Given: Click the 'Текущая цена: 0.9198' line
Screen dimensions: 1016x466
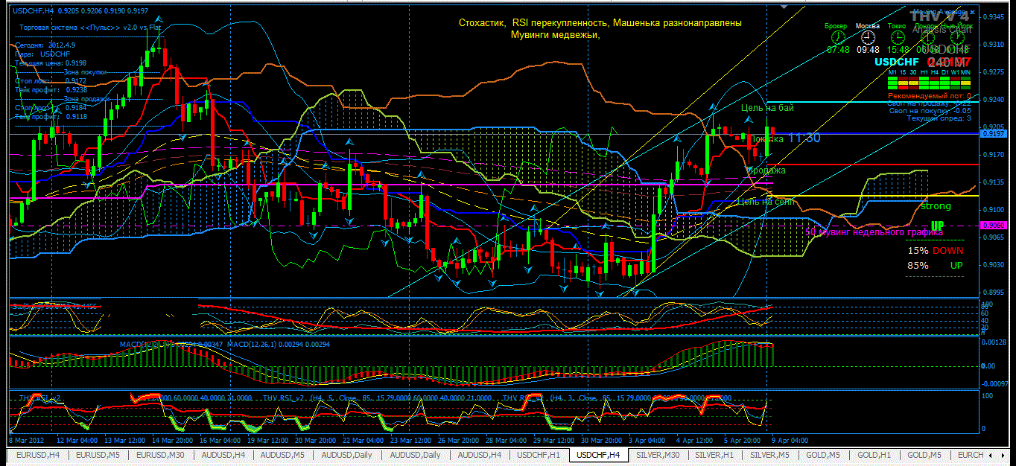Looking at the screenshot, I should 51,63.
